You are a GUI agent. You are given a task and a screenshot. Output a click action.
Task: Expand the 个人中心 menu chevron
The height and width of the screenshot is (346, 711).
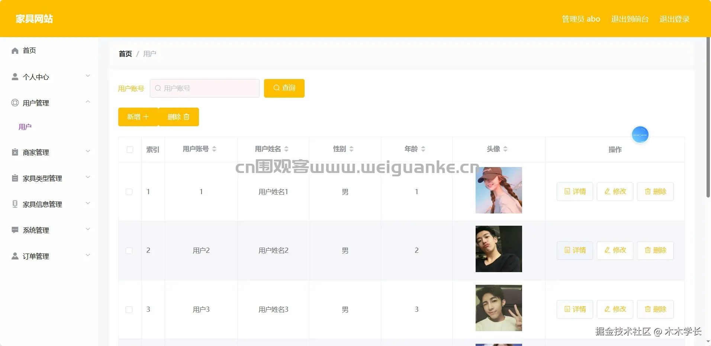[88, 76]
